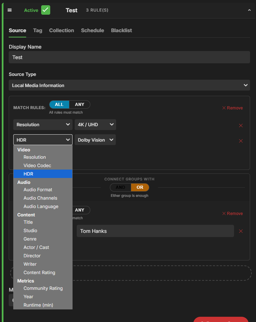The image size is (256, 322).
Task: Delete the HDR rule with red X
Action: coord(240,141)
